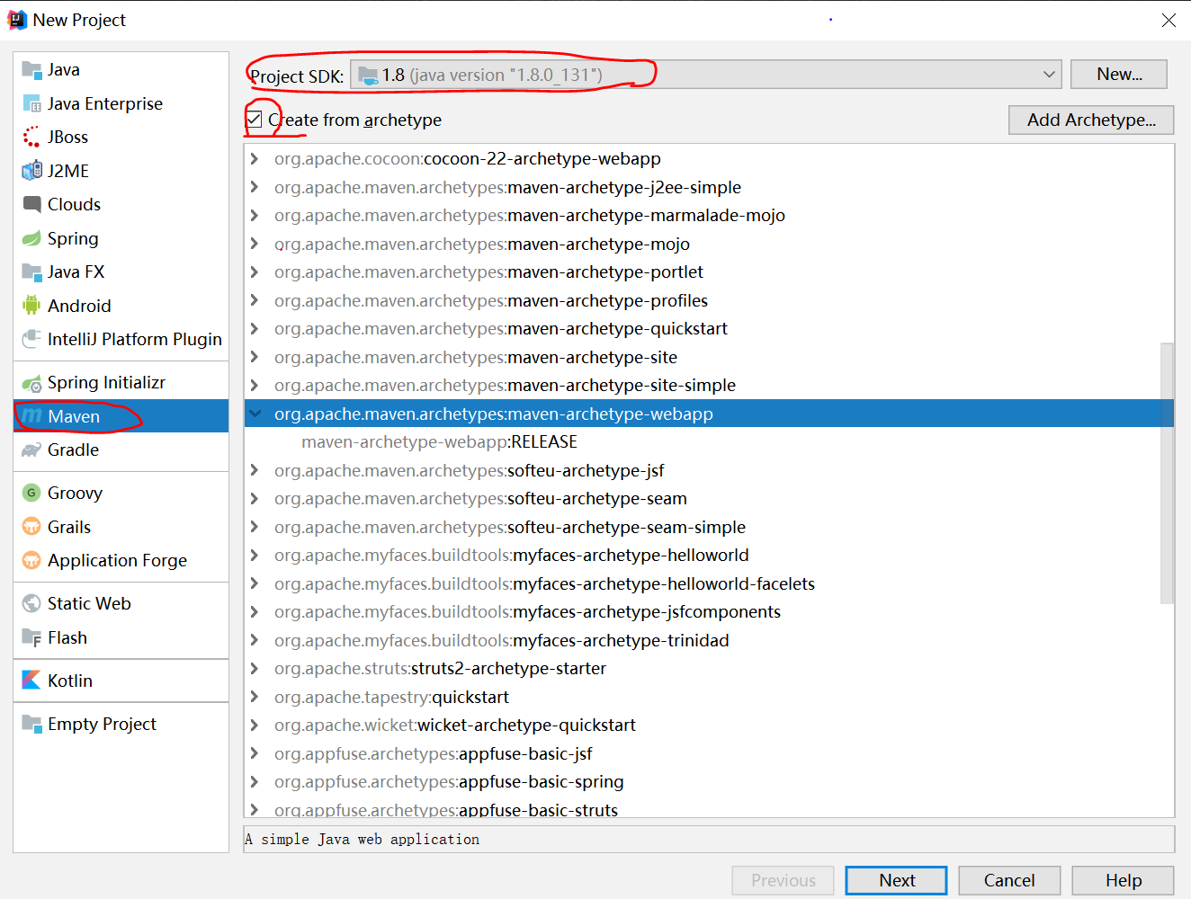Choose Empty Project in the sidebar
The image size is (1191, 899).
point(121,724)
